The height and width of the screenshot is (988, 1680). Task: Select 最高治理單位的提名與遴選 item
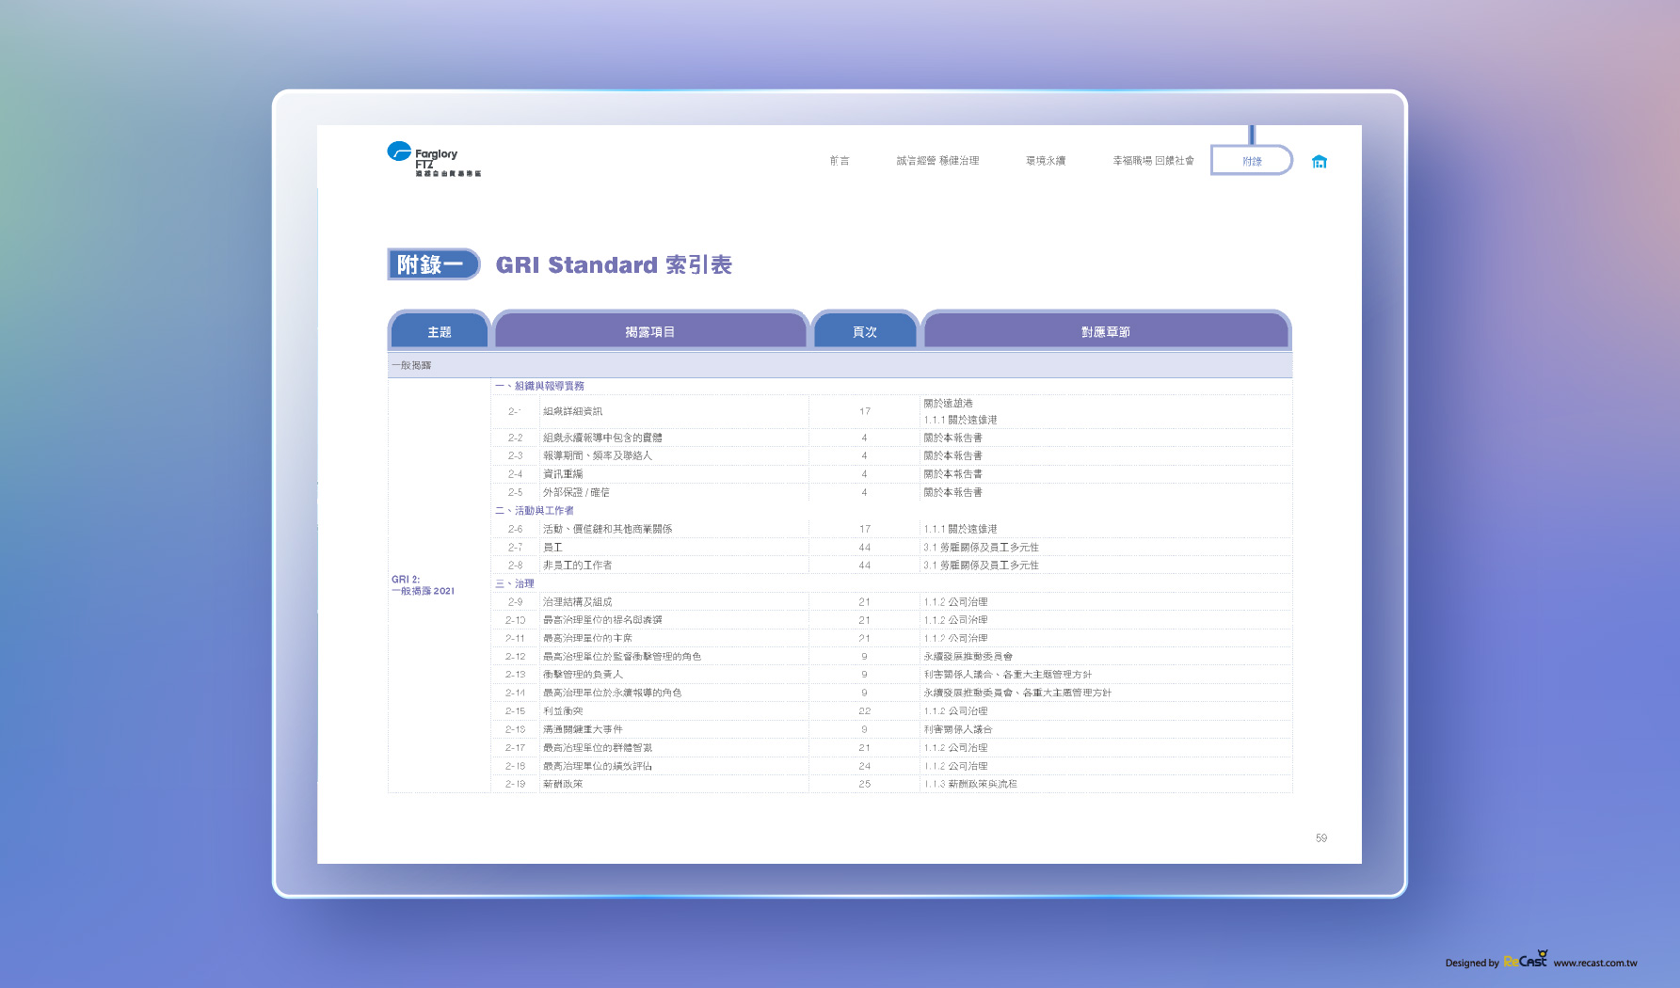click(602, 620)
